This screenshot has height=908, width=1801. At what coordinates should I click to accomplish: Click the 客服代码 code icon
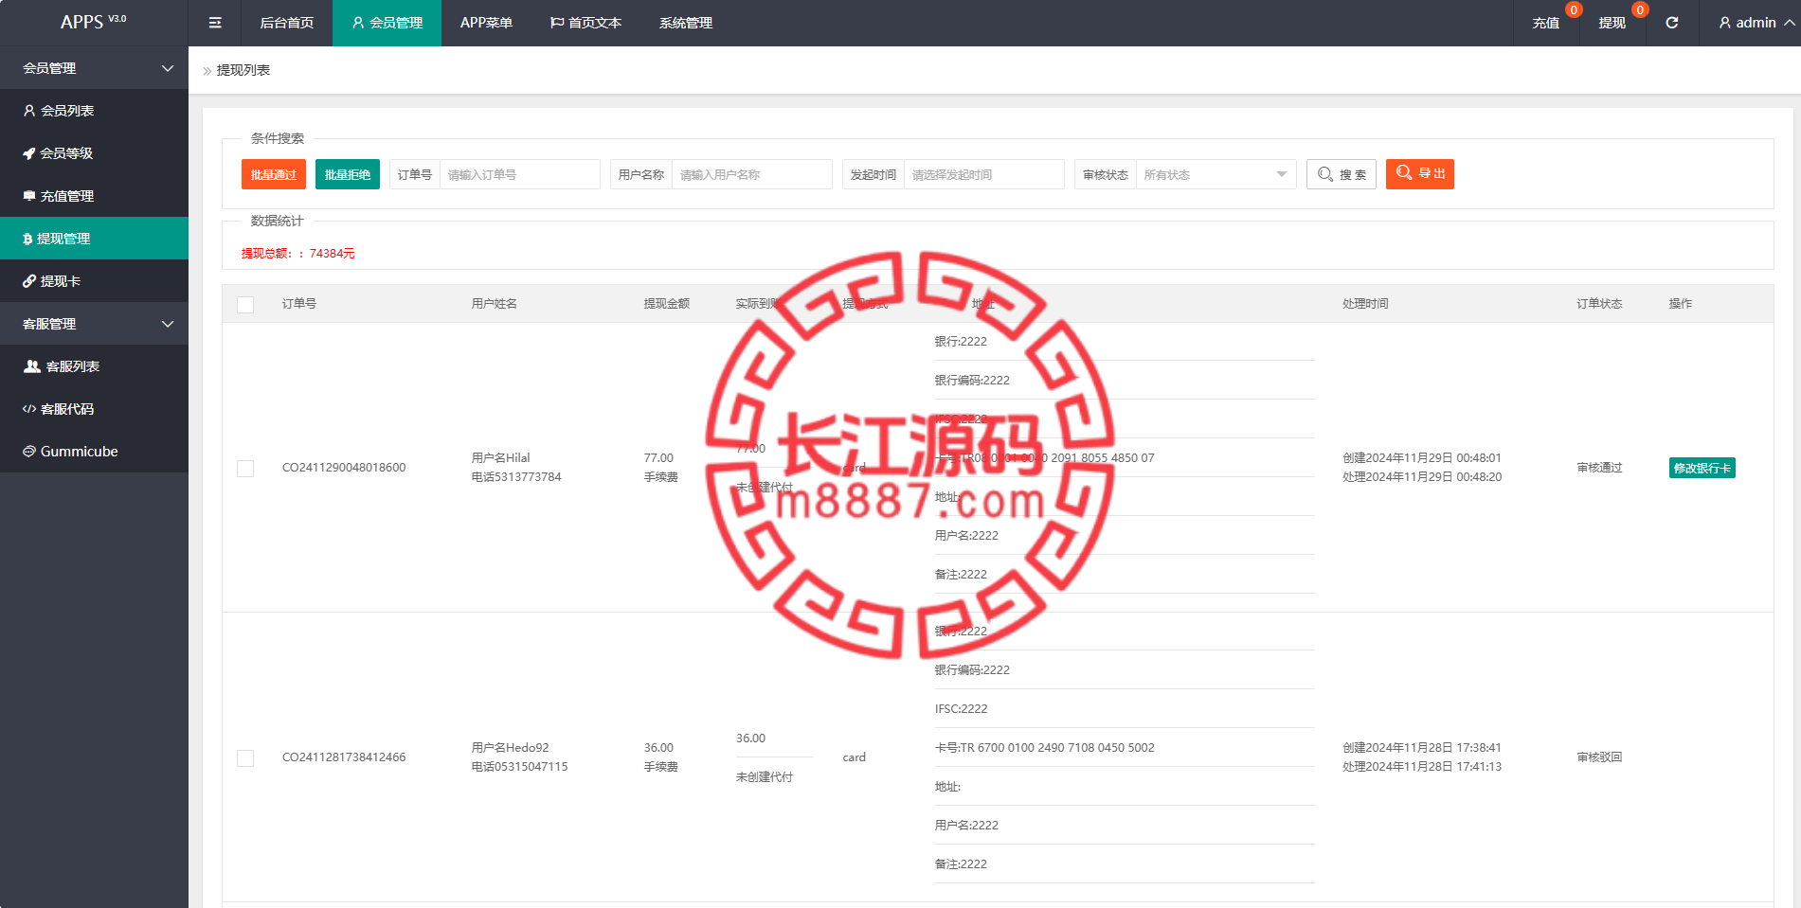(29, 409)
